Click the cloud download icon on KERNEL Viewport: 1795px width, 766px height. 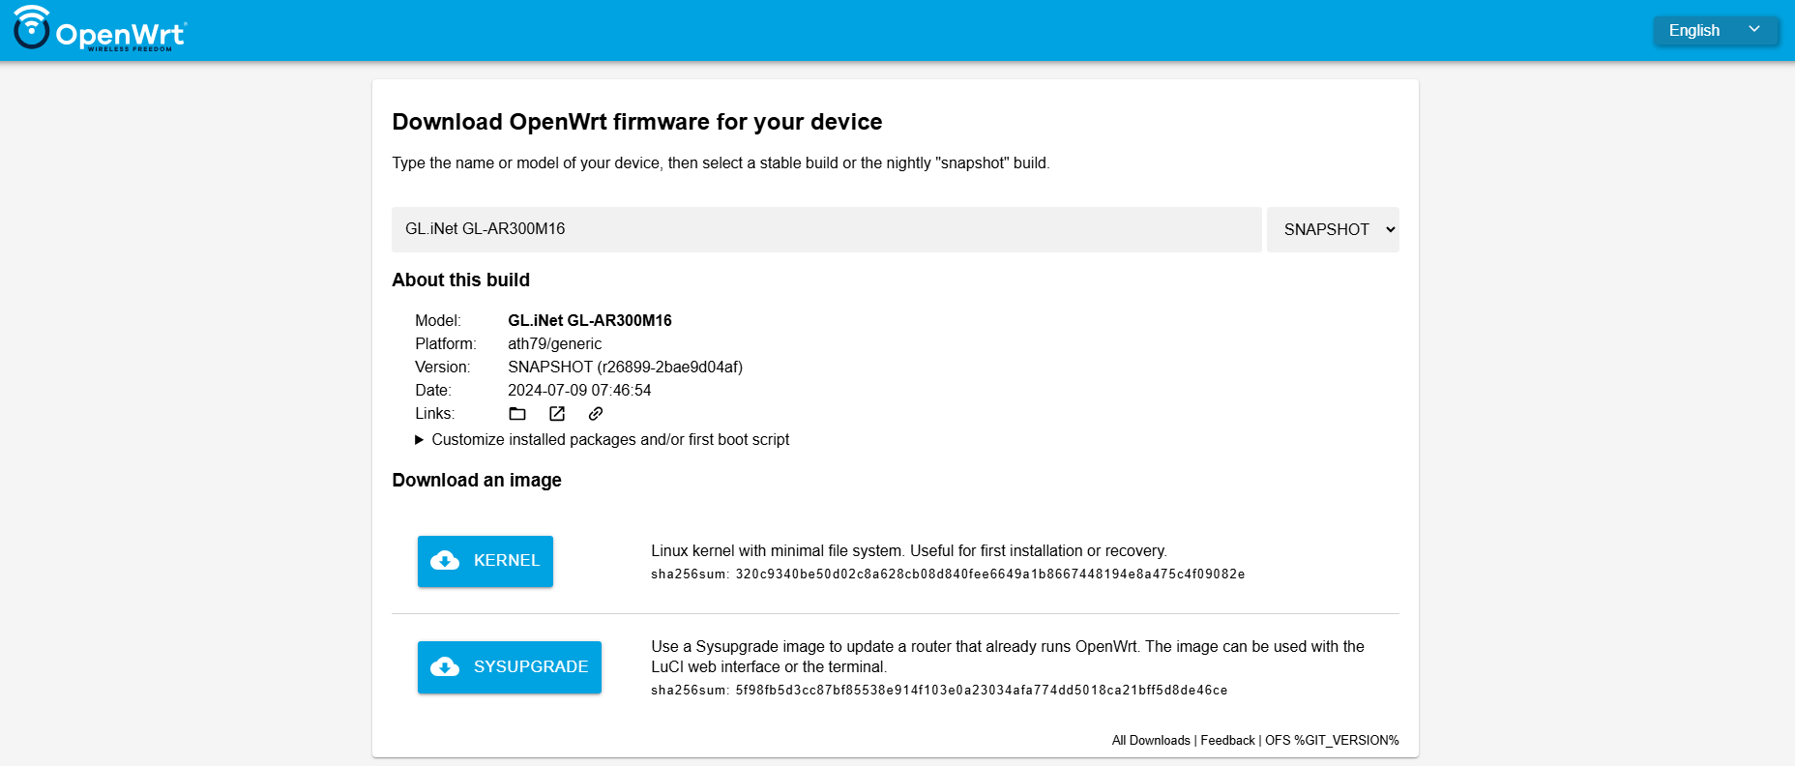click(445, 561)
